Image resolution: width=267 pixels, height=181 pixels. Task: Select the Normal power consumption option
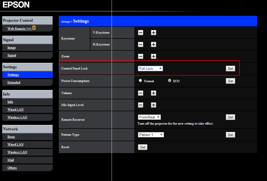pos(140,80)
